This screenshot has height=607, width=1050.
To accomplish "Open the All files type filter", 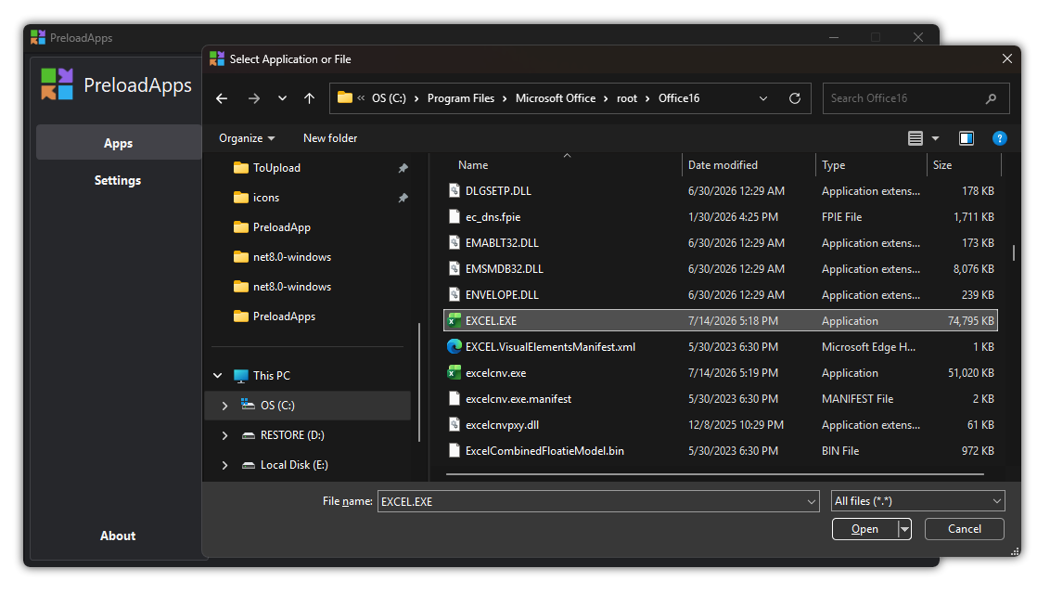I will [x=917, y=501].
